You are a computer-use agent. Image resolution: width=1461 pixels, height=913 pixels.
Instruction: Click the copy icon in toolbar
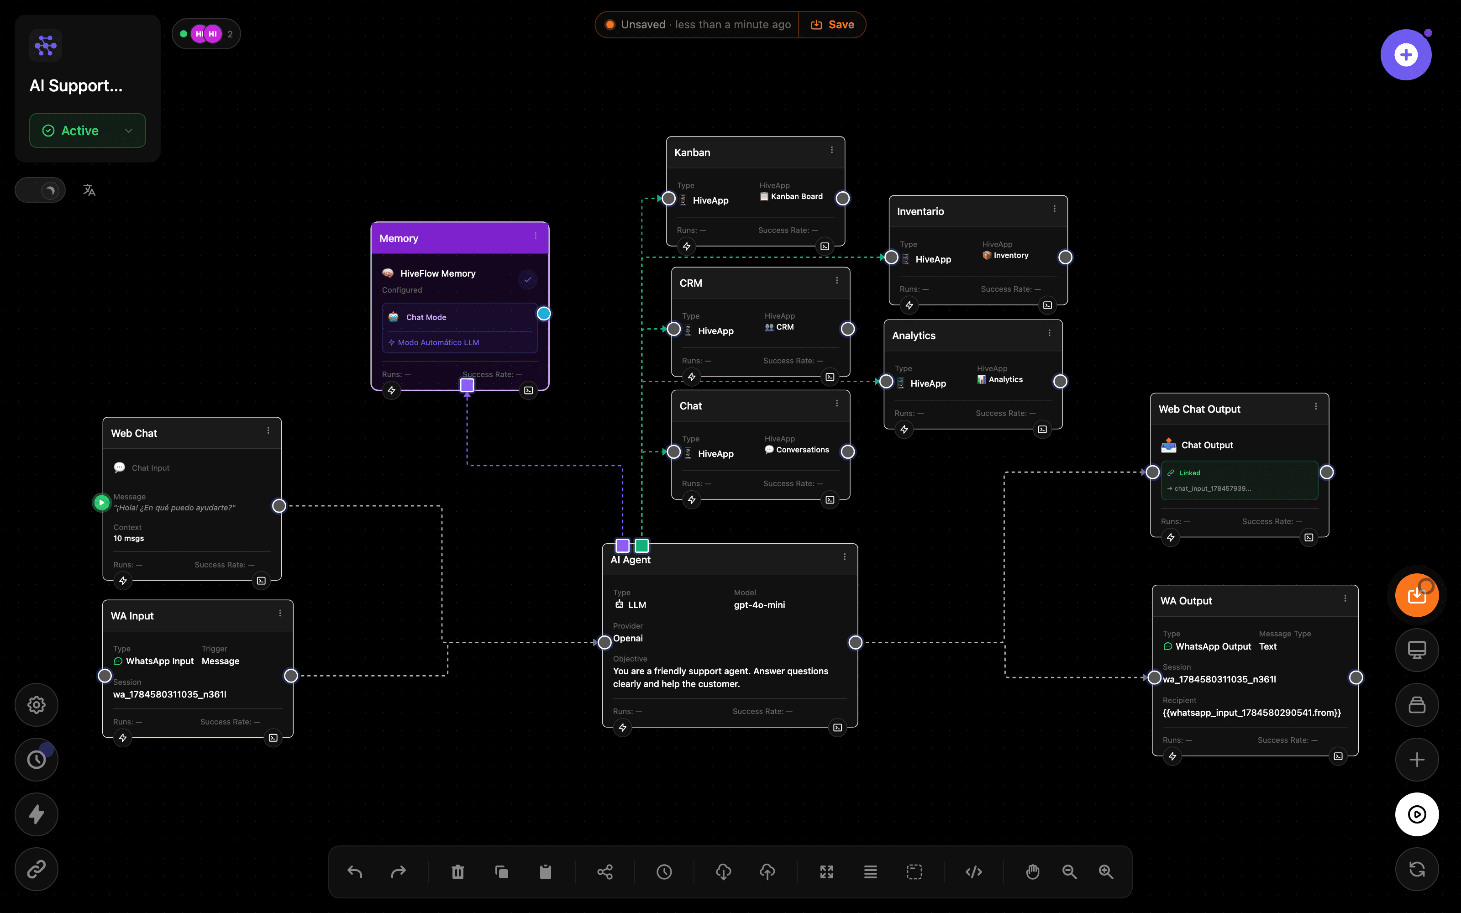click(502, 871)
